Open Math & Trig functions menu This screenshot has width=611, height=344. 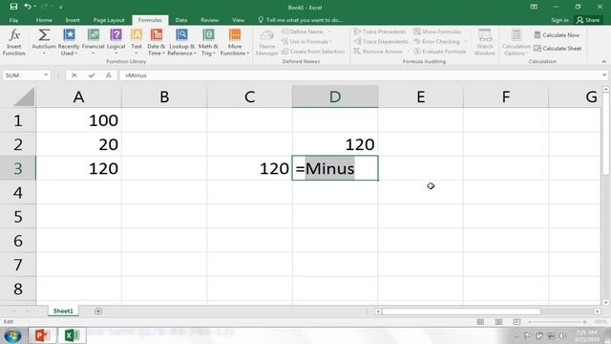click(x=208, y=42)
